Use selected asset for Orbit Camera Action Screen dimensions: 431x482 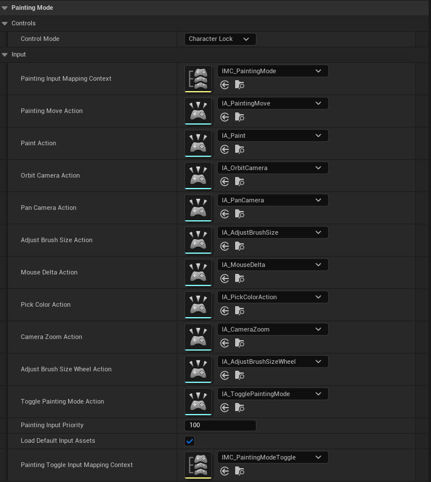point(225,182)
